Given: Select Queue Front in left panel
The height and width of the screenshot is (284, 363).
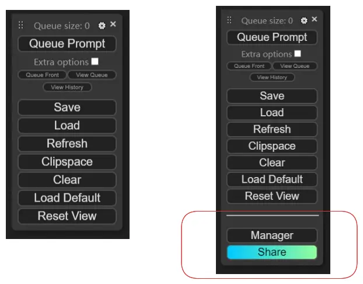Looking at the screenshot, I should 42,75.
